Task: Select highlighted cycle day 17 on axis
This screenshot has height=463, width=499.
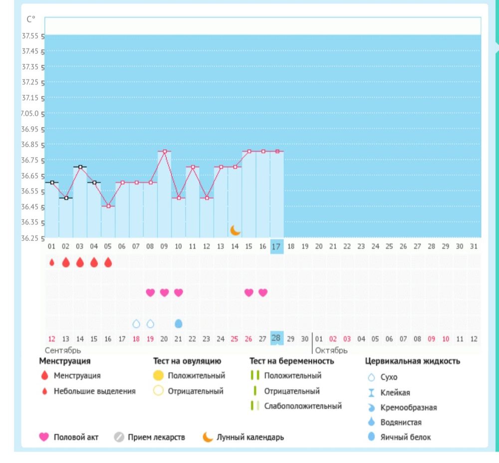Action: [277, 246]
